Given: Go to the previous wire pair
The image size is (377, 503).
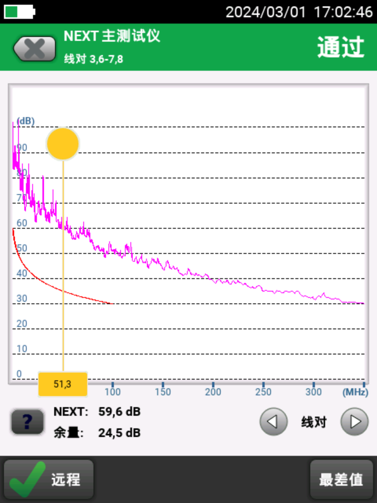Looking at the screenshot, I should [273, 422].
